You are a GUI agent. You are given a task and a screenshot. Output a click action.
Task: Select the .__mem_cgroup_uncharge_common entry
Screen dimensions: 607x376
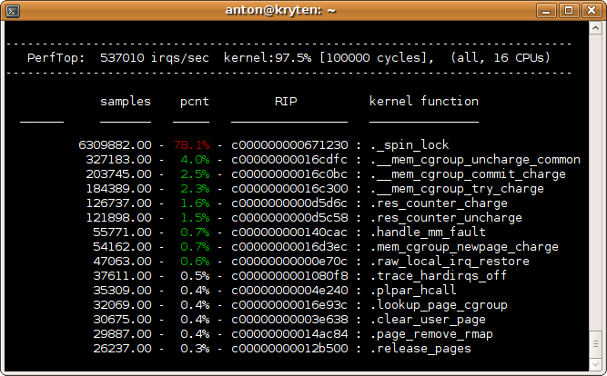coord(474,160)
